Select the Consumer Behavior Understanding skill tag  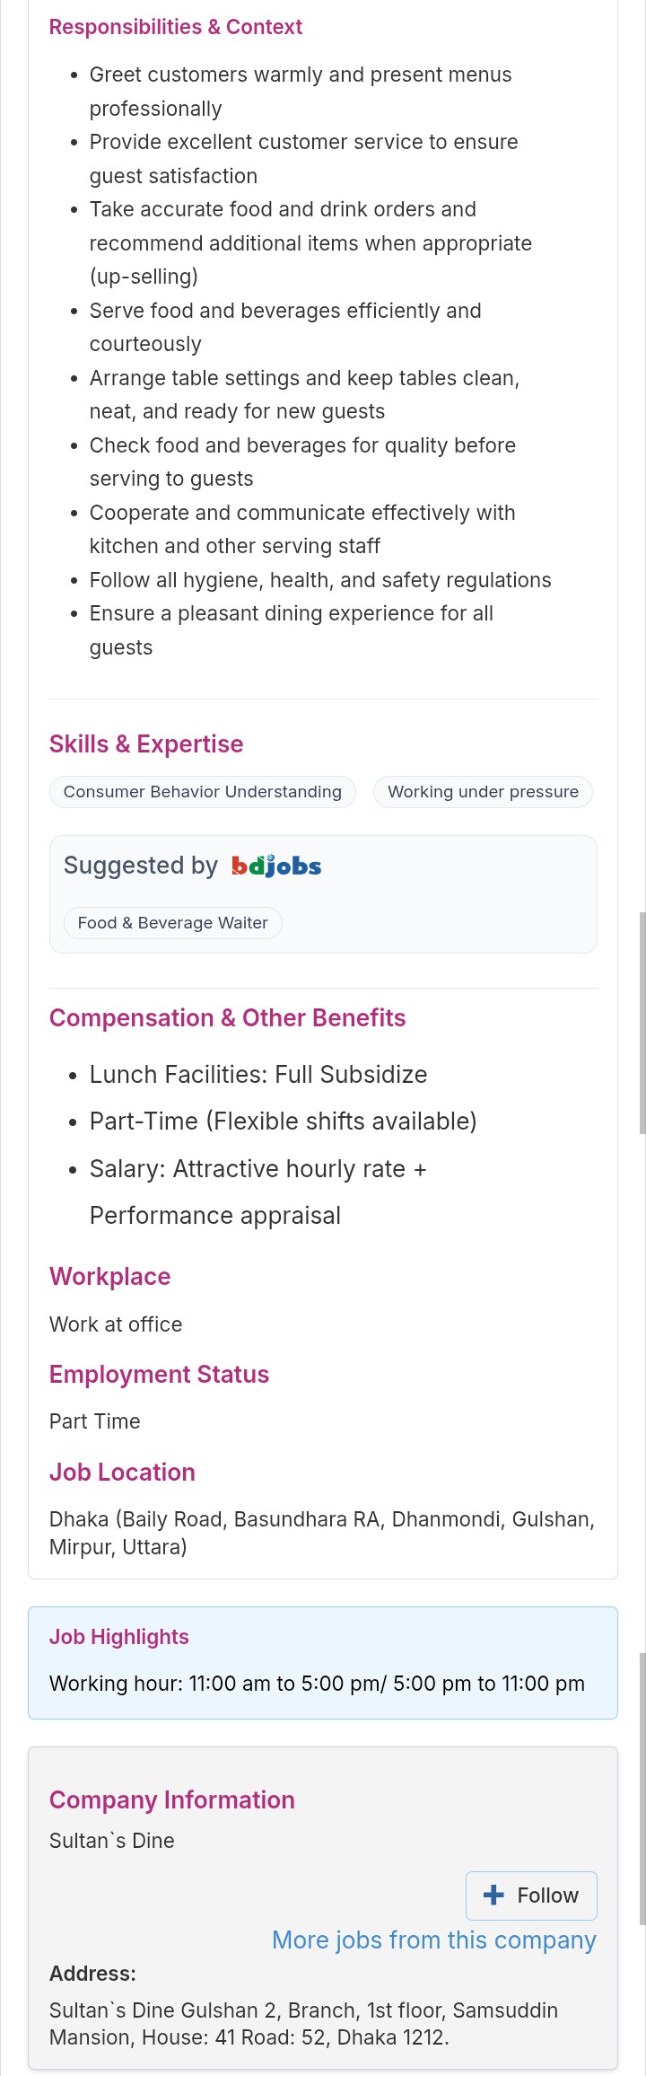(x=203, y=792)
